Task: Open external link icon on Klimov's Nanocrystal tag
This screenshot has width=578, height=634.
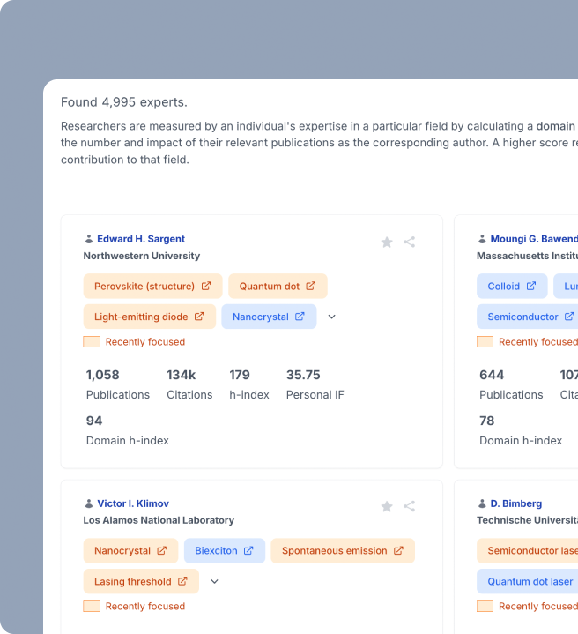Action: pos(161,550)
